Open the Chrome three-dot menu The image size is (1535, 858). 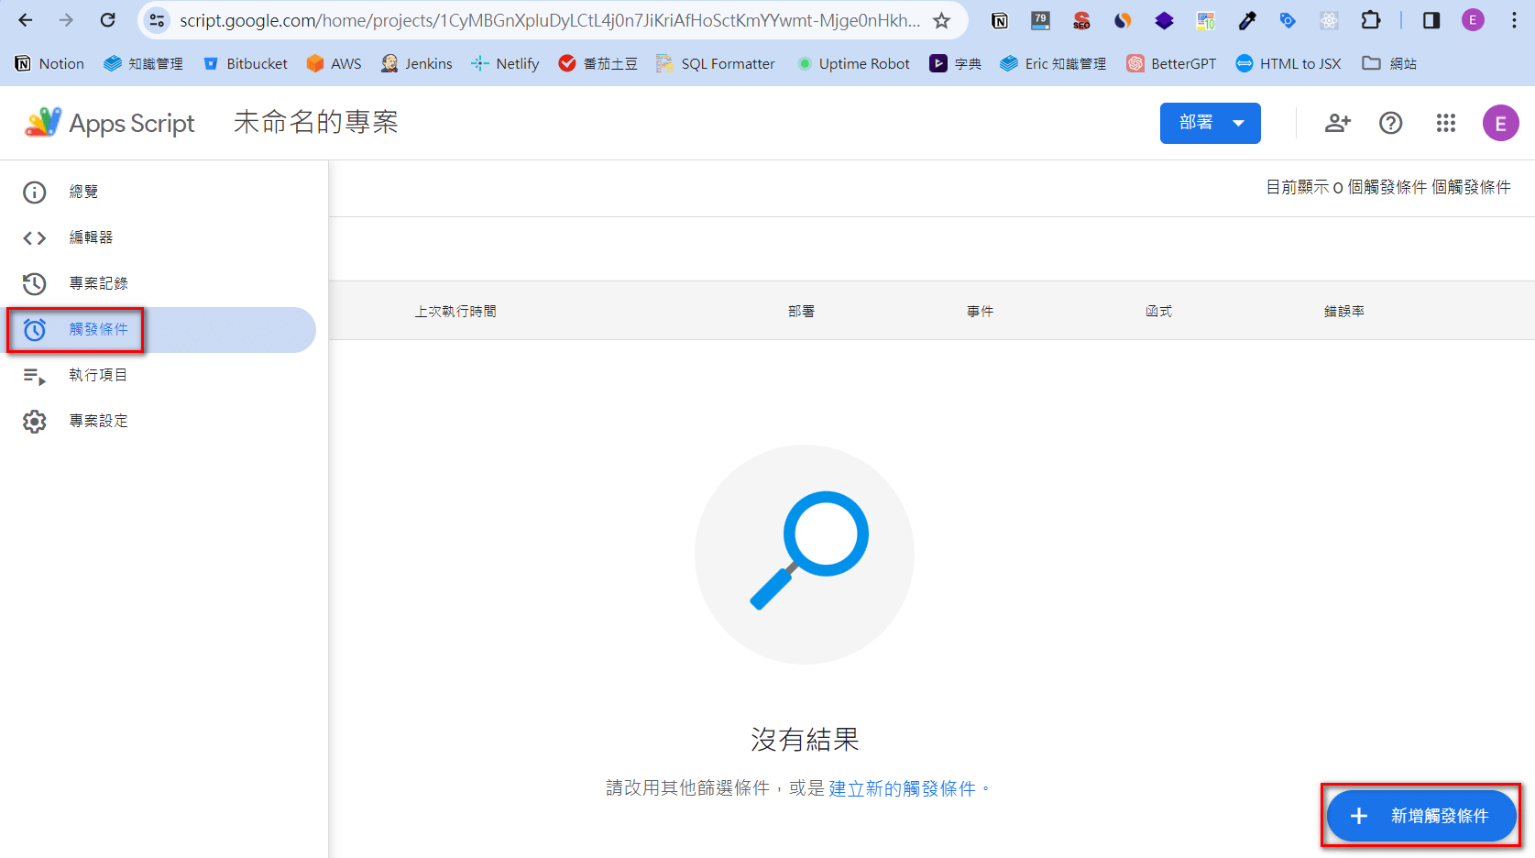click(x=1514, y=20)
